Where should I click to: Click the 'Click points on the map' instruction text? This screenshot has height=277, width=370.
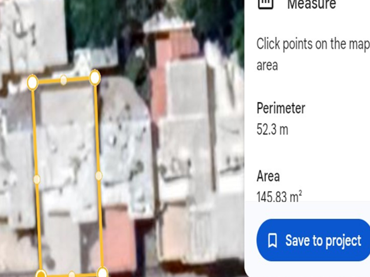click(313, 44)
